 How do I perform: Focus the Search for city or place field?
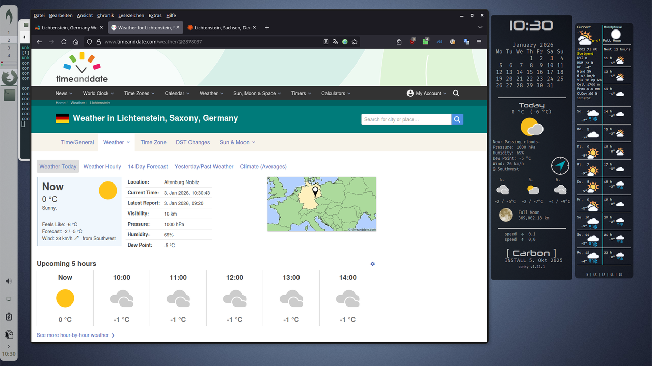[x=406, y=119]
